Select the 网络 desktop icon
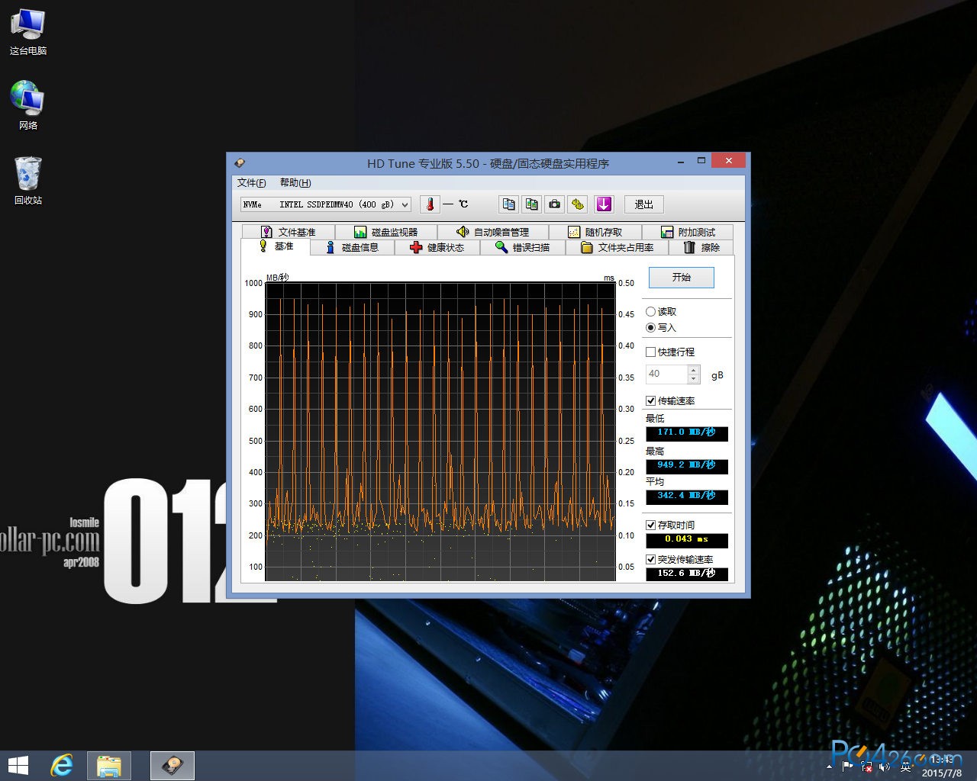This screenshot has height=781, width=977. pos(28,105)
